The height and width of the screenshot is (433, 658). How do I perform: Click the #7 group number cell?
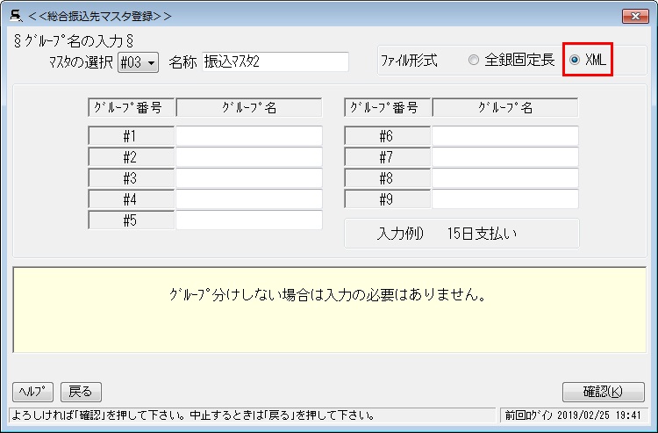(387, 156)
